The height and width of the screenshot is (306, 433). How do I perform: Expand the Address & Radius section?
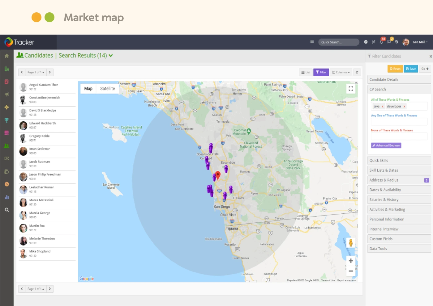(399, 180)
